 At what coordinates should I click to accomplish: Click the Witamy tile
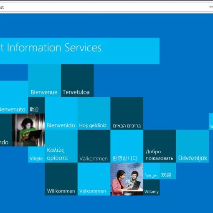[152, 188]
